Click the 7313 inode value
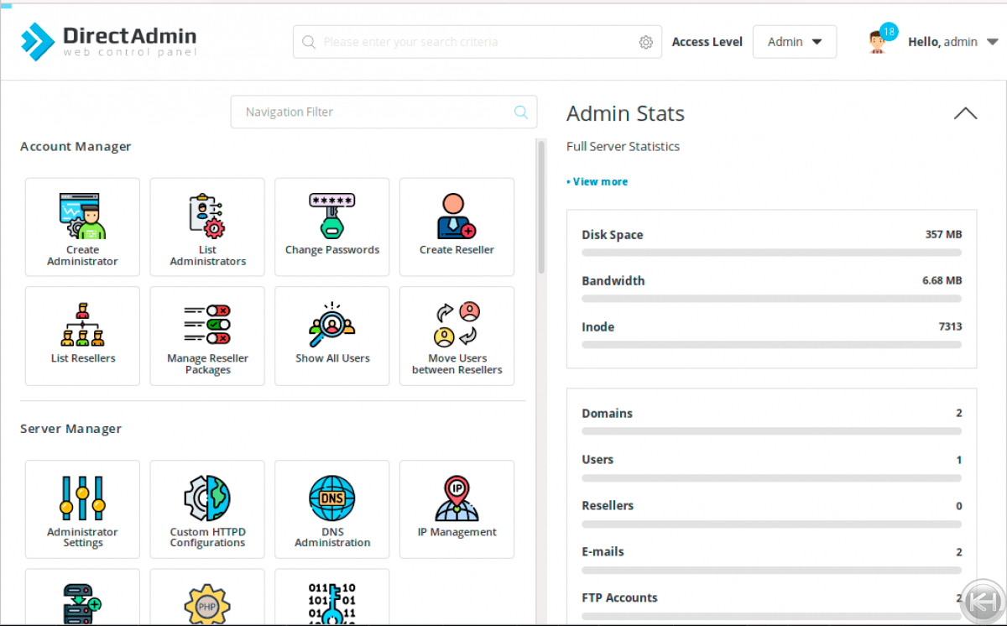This screenshot has width=1007, height=626. click(x=950, y=327)
